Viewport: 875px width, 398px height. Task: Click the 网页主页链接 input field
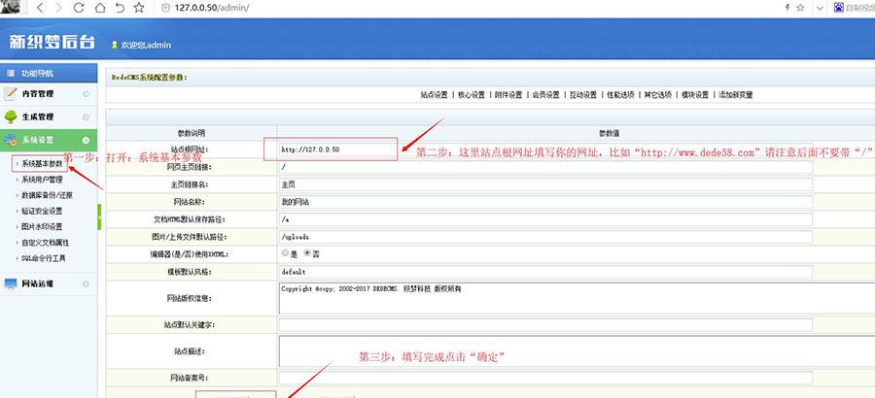[x=545, y=167]
